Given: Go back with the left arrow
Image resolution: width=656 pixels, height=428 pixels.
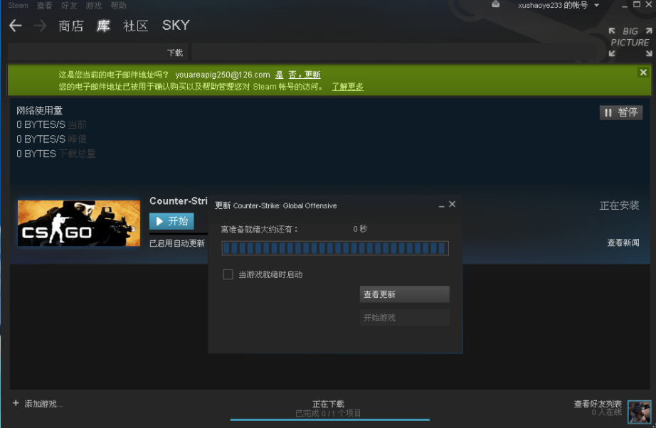Looking at the screenshot, I should 16,26.
